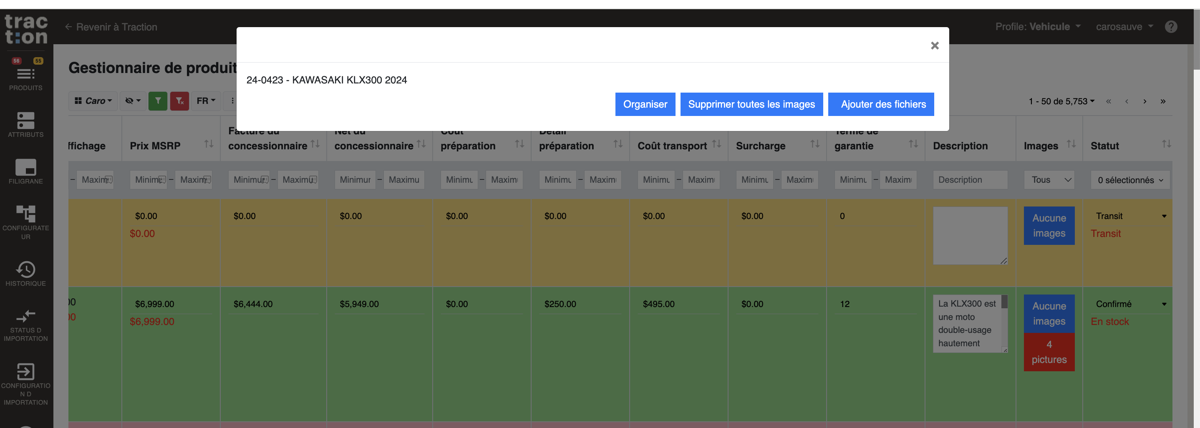Click the Organiser button
The width and height of the screenshot is (1200, 428).
645,104
